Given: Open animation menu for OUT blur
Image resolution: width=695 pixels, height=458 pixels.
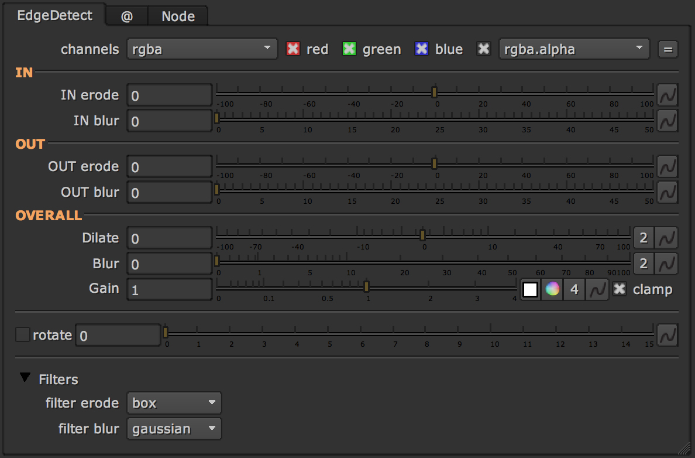Looking at the screenshot, I should point(668,192).
